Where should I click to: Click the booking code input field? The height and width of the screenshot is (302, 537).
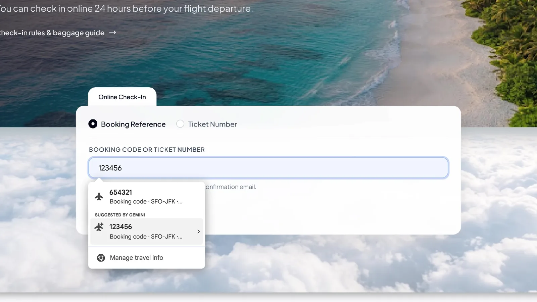coord(268,168)
